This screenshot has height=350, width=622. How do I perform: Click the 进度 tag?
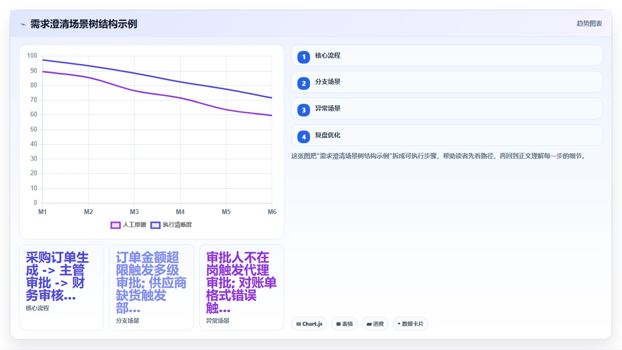coord(375,324)
